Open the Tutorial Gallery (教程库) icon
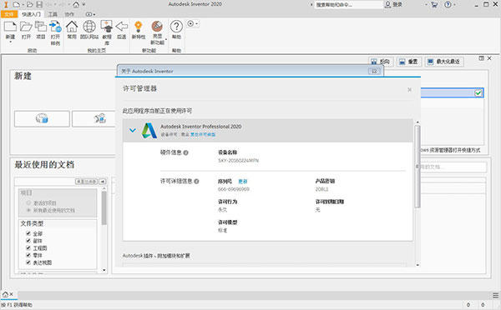 [107, 27]
